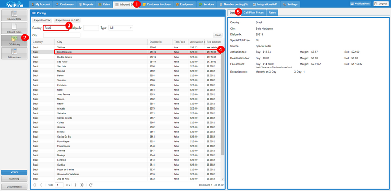
Task: Open the DID services sidebar icon
Action: point(14,53)
